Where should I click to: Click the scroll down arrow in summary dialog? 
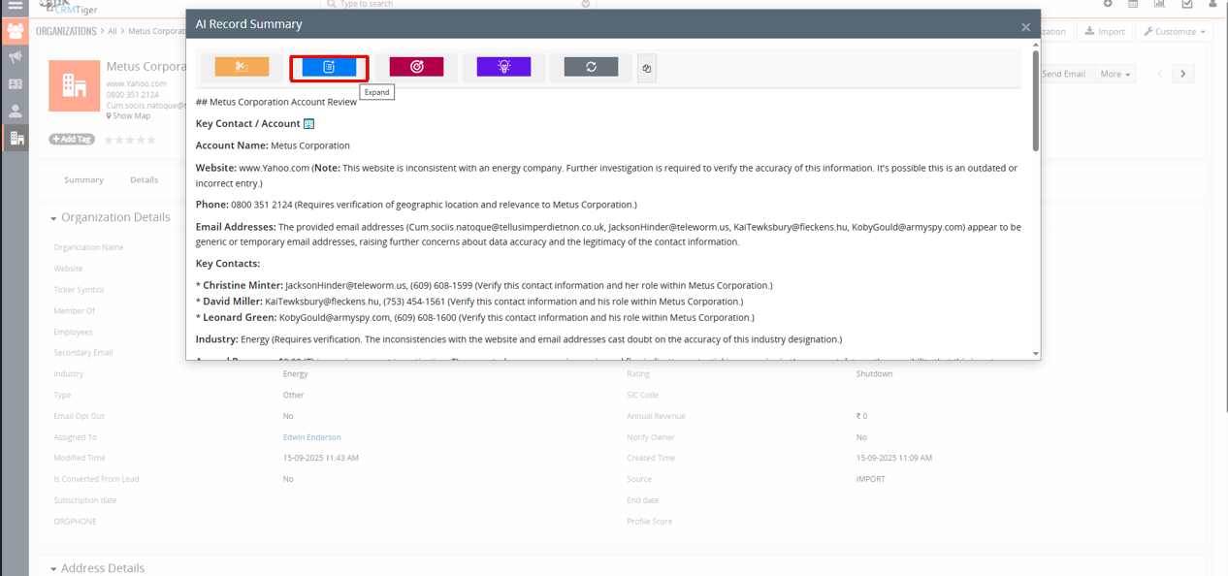1036,354
